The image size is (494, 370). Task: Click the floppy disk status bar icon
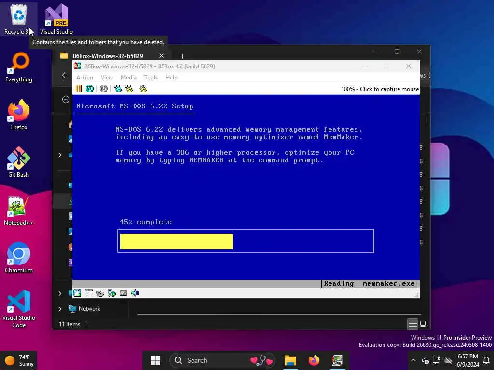coord(77,293)
